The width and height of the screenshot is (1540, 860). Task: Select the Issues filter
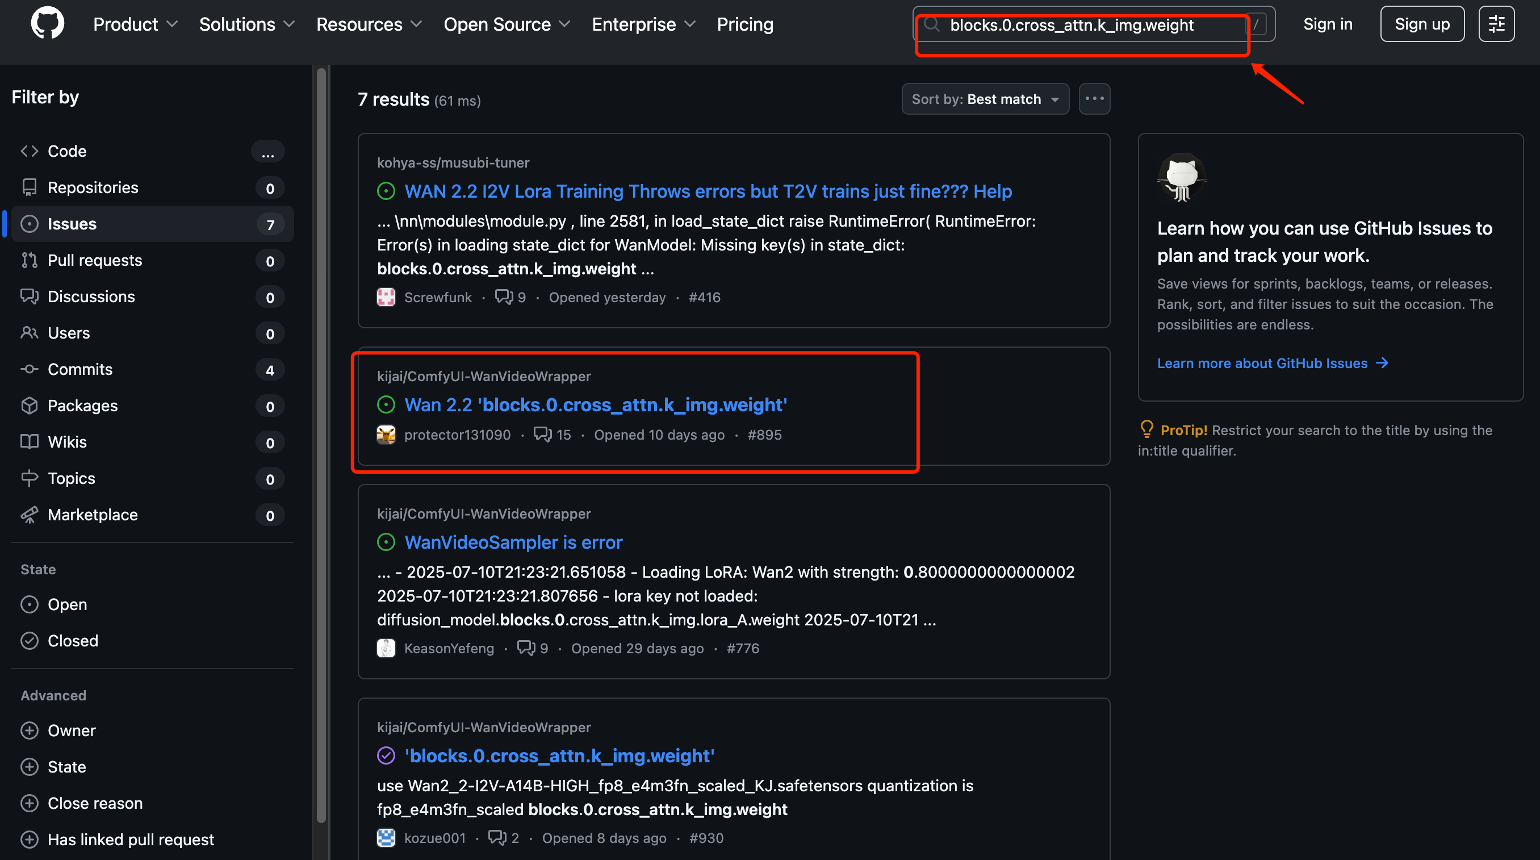pos(152,224)
